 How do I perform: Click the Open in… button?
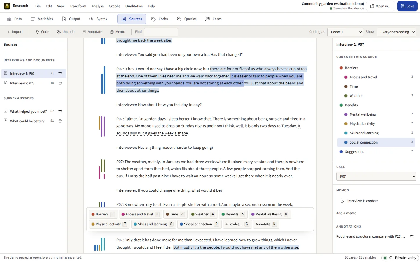tap(381, 6)
